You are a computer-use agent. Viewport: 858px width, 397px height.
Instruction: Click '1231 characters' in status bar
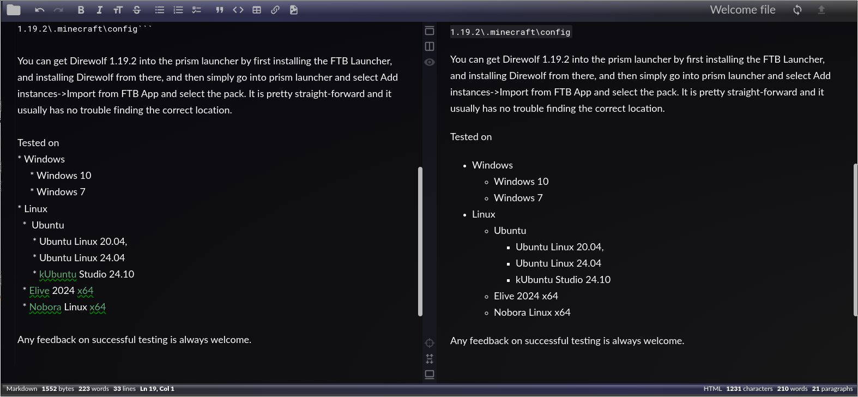(750, 389)
